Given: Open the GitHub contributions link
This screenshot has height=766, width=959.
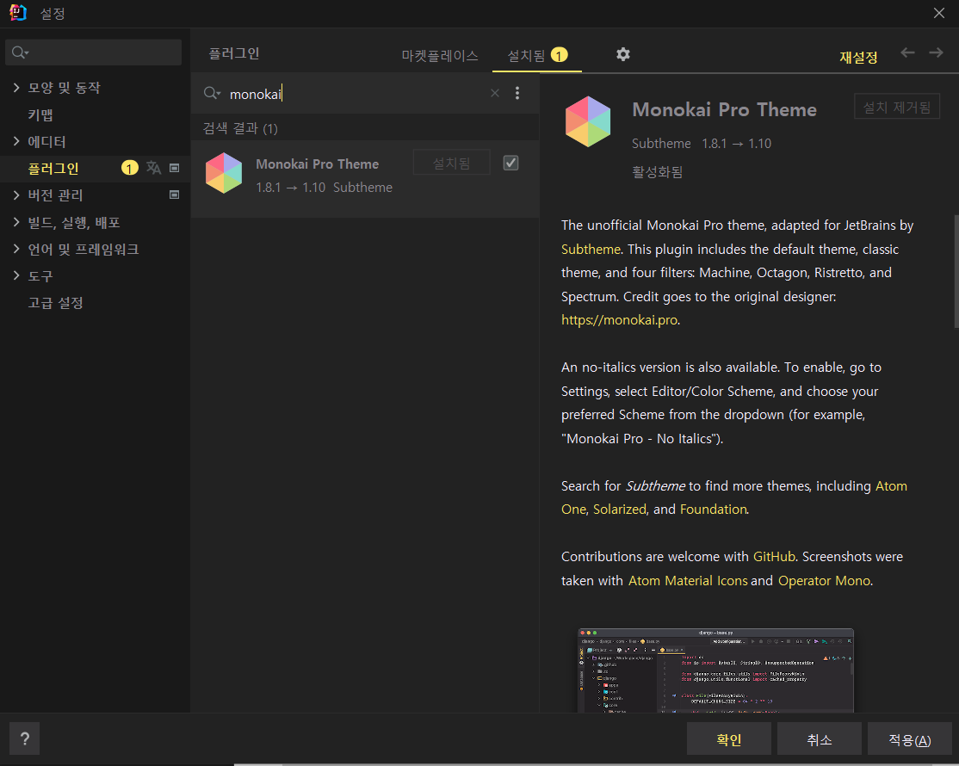Looking at the screenshot, I should [774, 556].
